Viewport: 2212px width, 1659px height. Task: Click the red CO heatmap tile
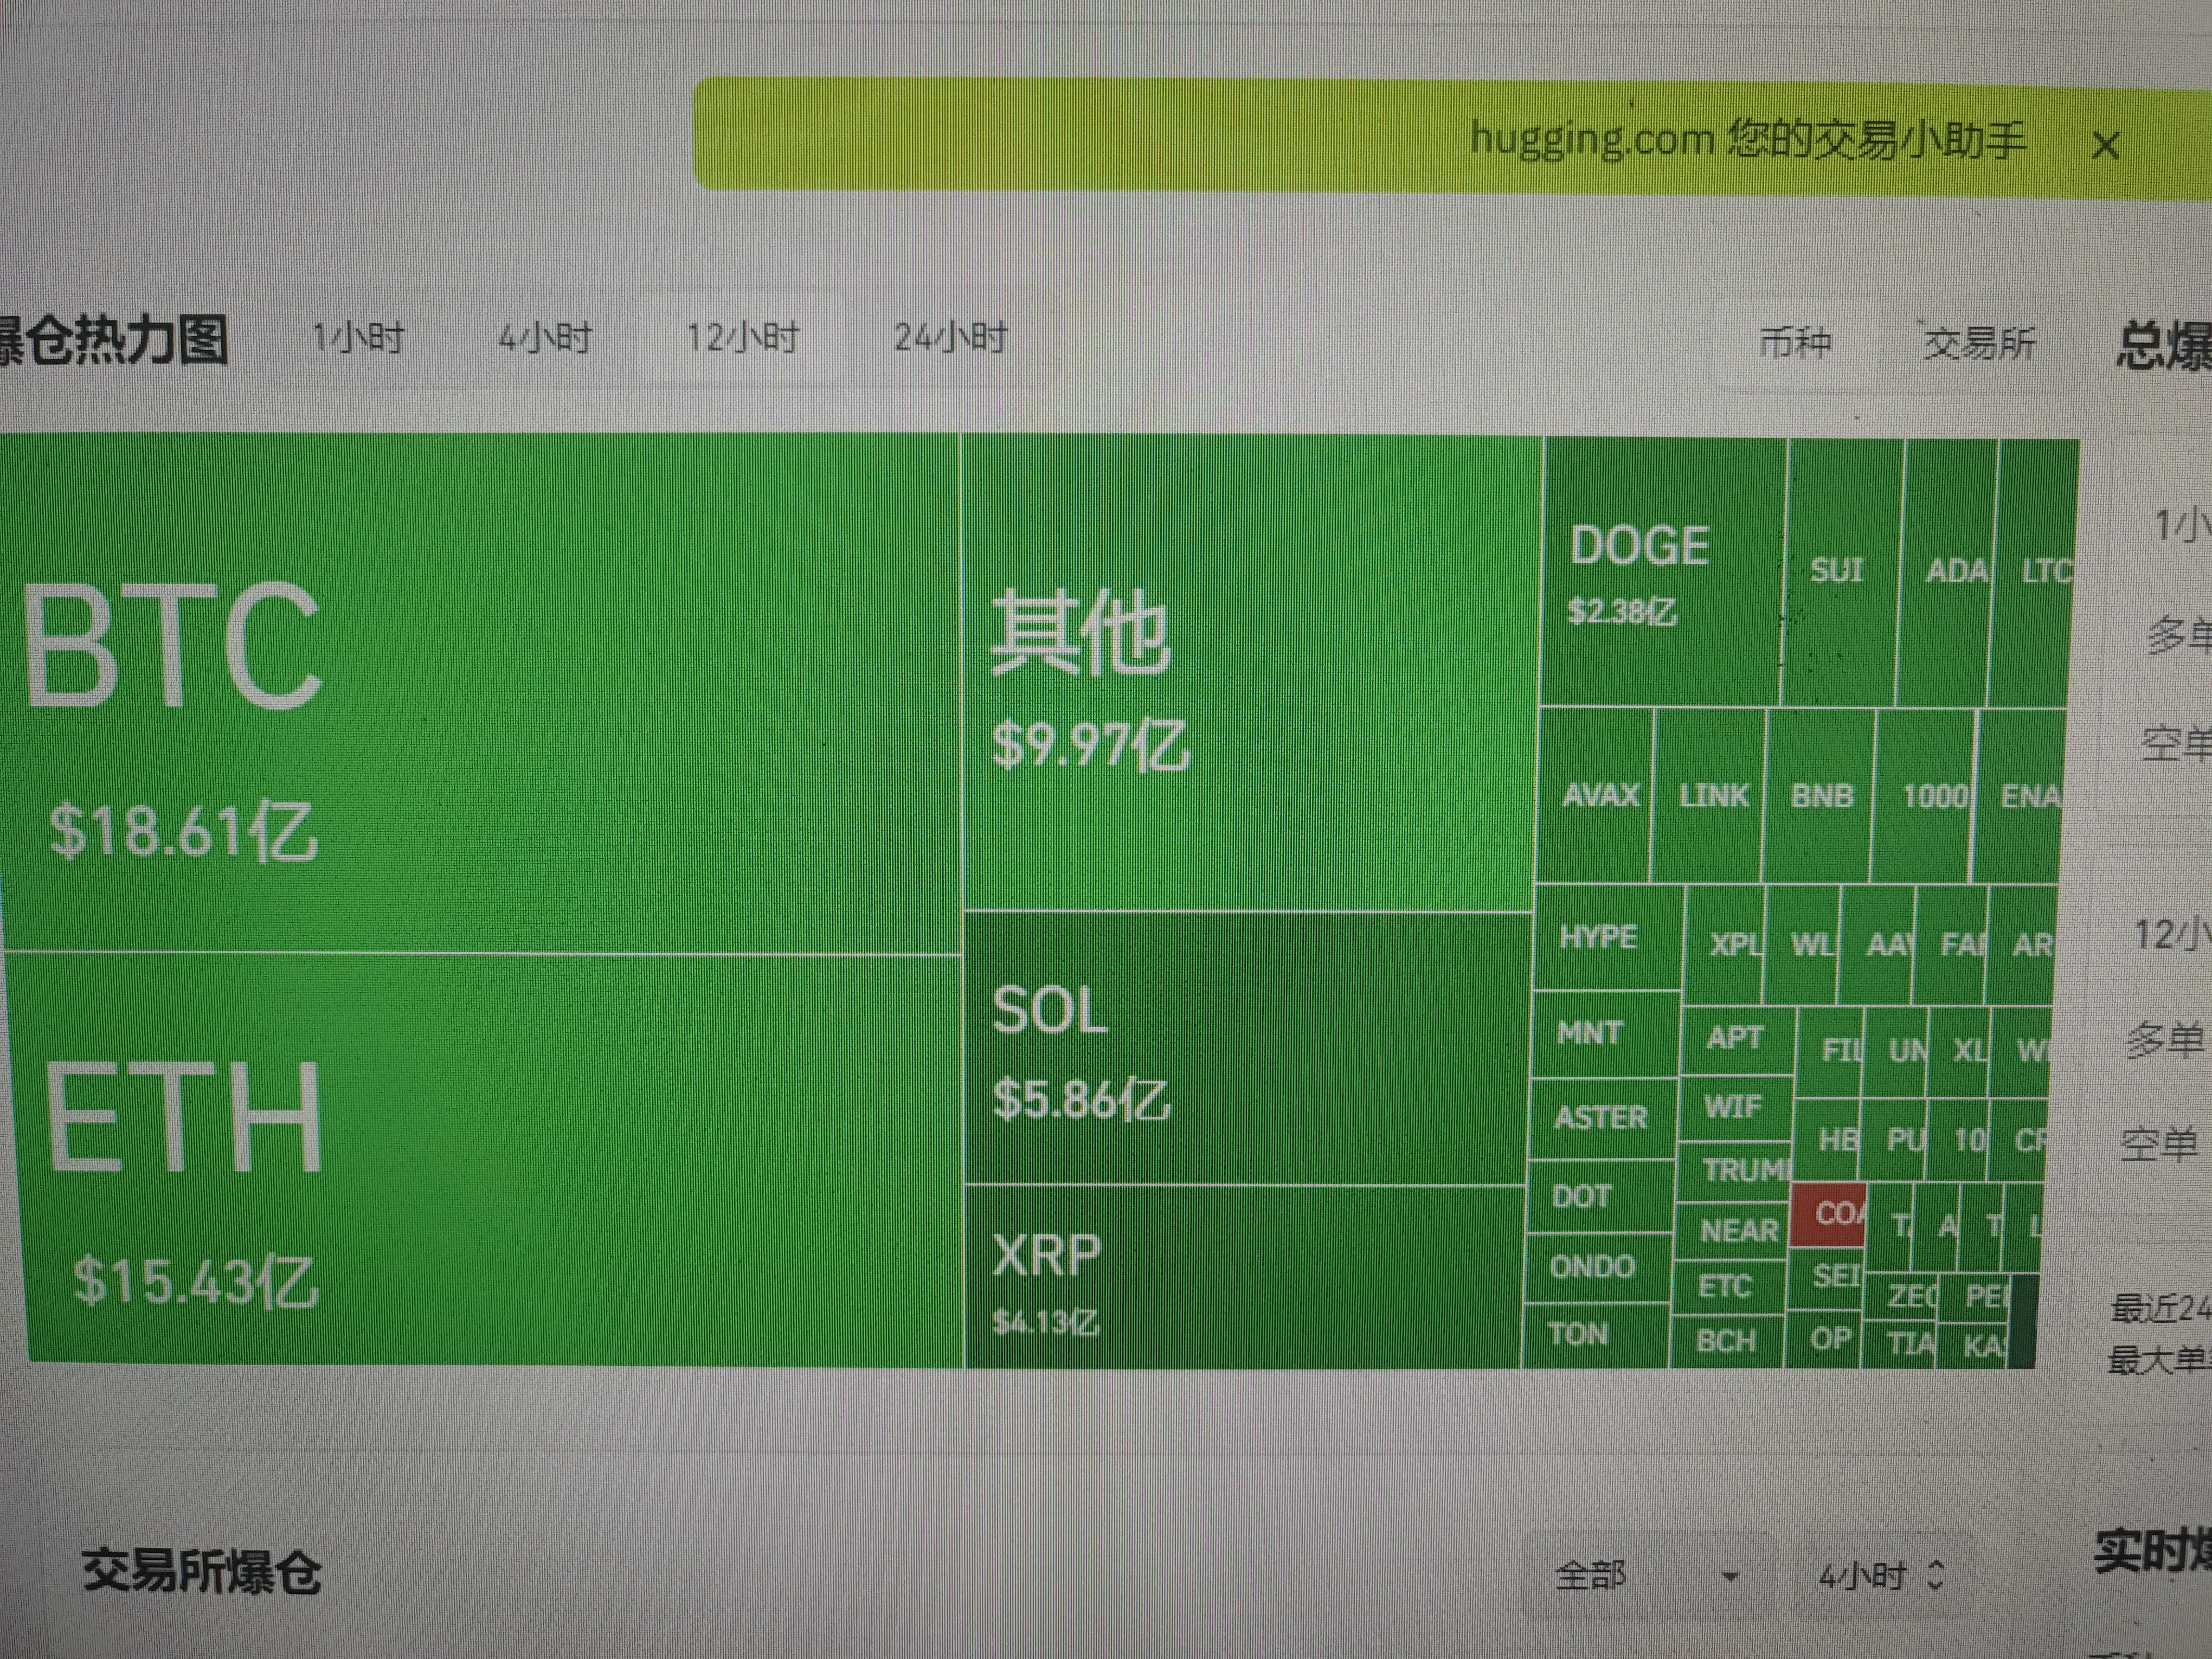click(x=1828, y=1214)
